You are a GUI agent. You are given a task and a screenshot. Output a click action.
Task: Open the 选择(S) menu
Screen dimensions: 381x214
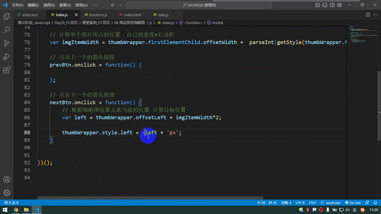(49, 5)
